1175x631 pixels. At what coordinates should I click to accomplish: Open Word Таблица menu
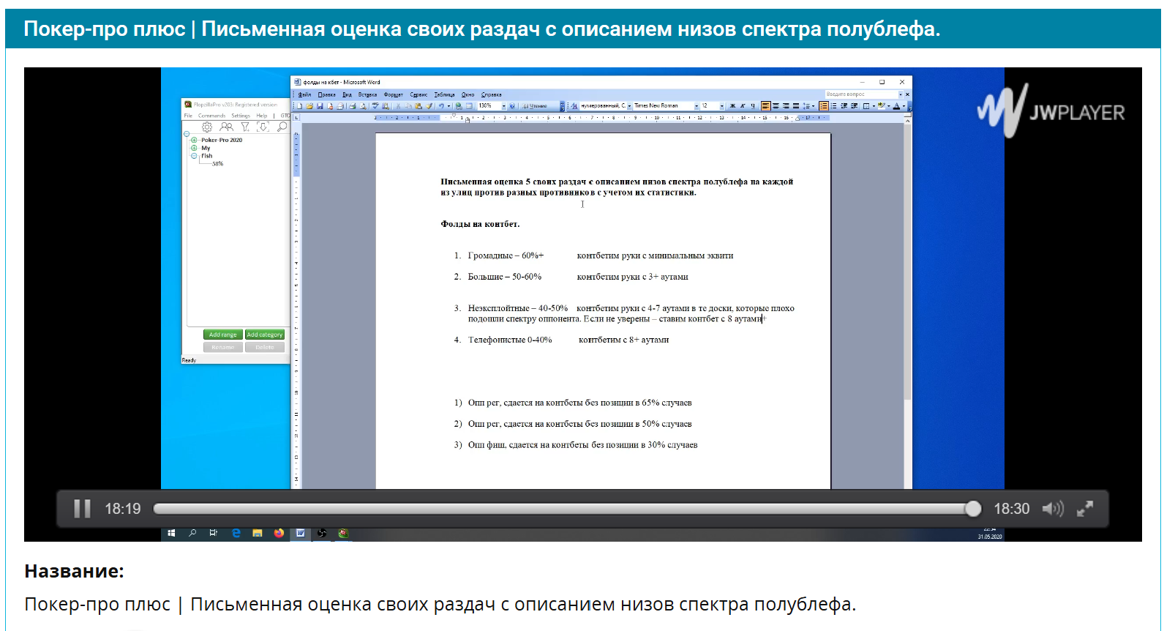pos(444,94)
